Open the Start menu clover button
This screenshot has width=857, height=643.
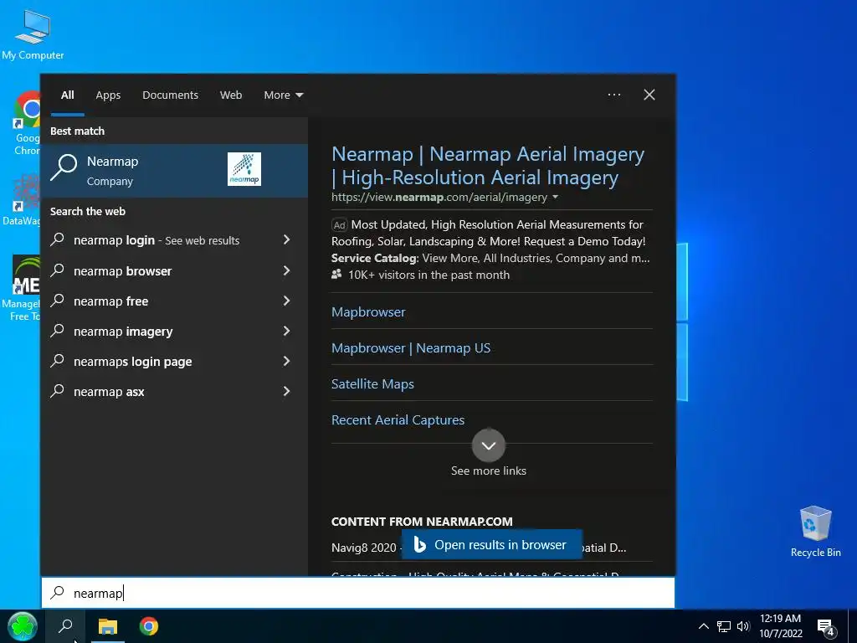coord(23,626)
